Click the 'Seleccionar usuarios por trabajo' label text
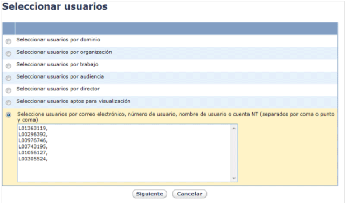This screenshot has height=204, width=345. (58, 65)
